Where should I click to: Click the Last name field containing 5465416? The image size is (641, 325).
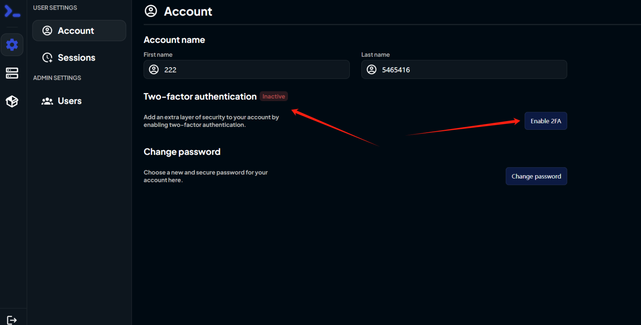tap(464, 69)
